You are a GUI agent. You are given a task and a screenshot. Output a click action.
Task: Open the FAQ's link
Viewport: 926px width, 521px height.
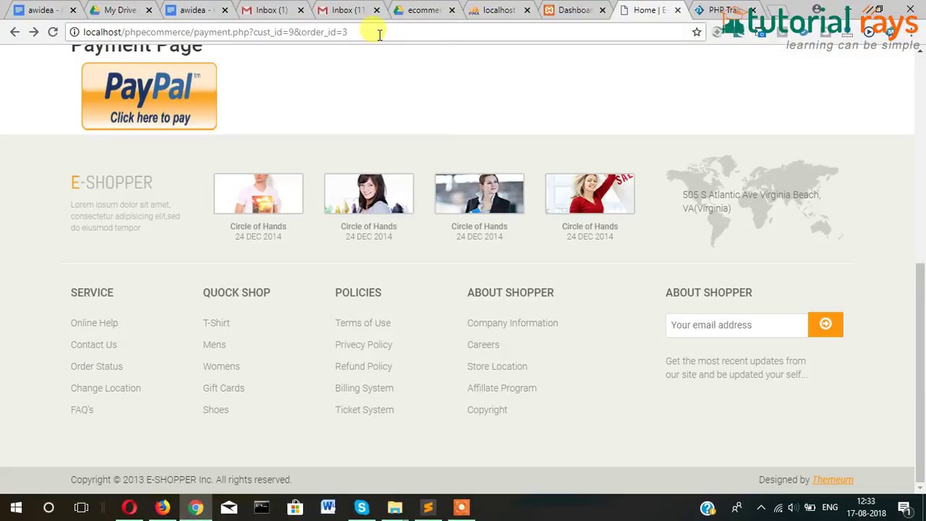82,410
